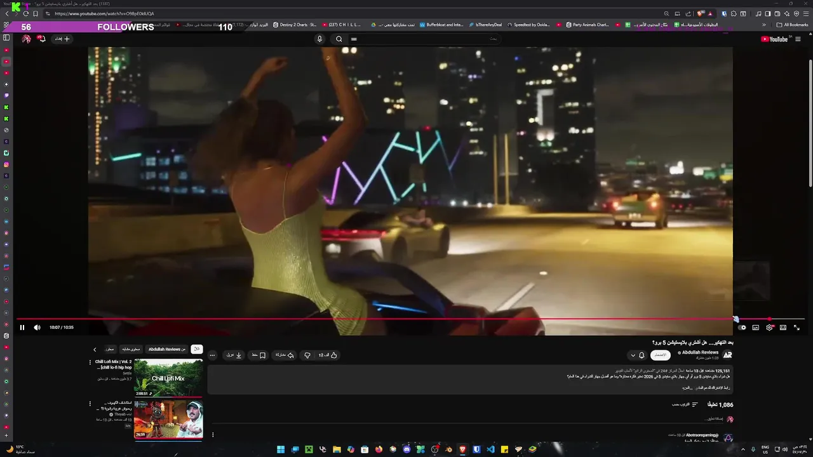Expand subscription notification bell dropdown
Image resolution: width=813 pixels, height=457 pixels.
click(637, 355)
